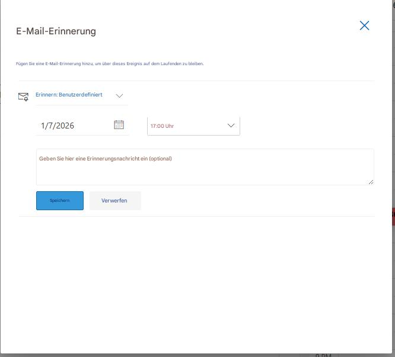Click the envelope reminder icon
This screenshot has width=395, height=357.
click(x=23, y=97)
